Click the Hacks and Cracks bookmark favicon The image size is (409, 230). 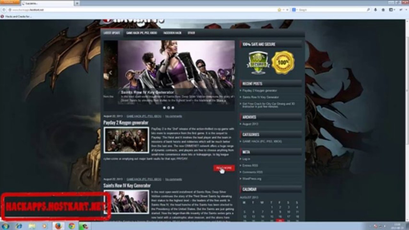(x=2, y=16)
